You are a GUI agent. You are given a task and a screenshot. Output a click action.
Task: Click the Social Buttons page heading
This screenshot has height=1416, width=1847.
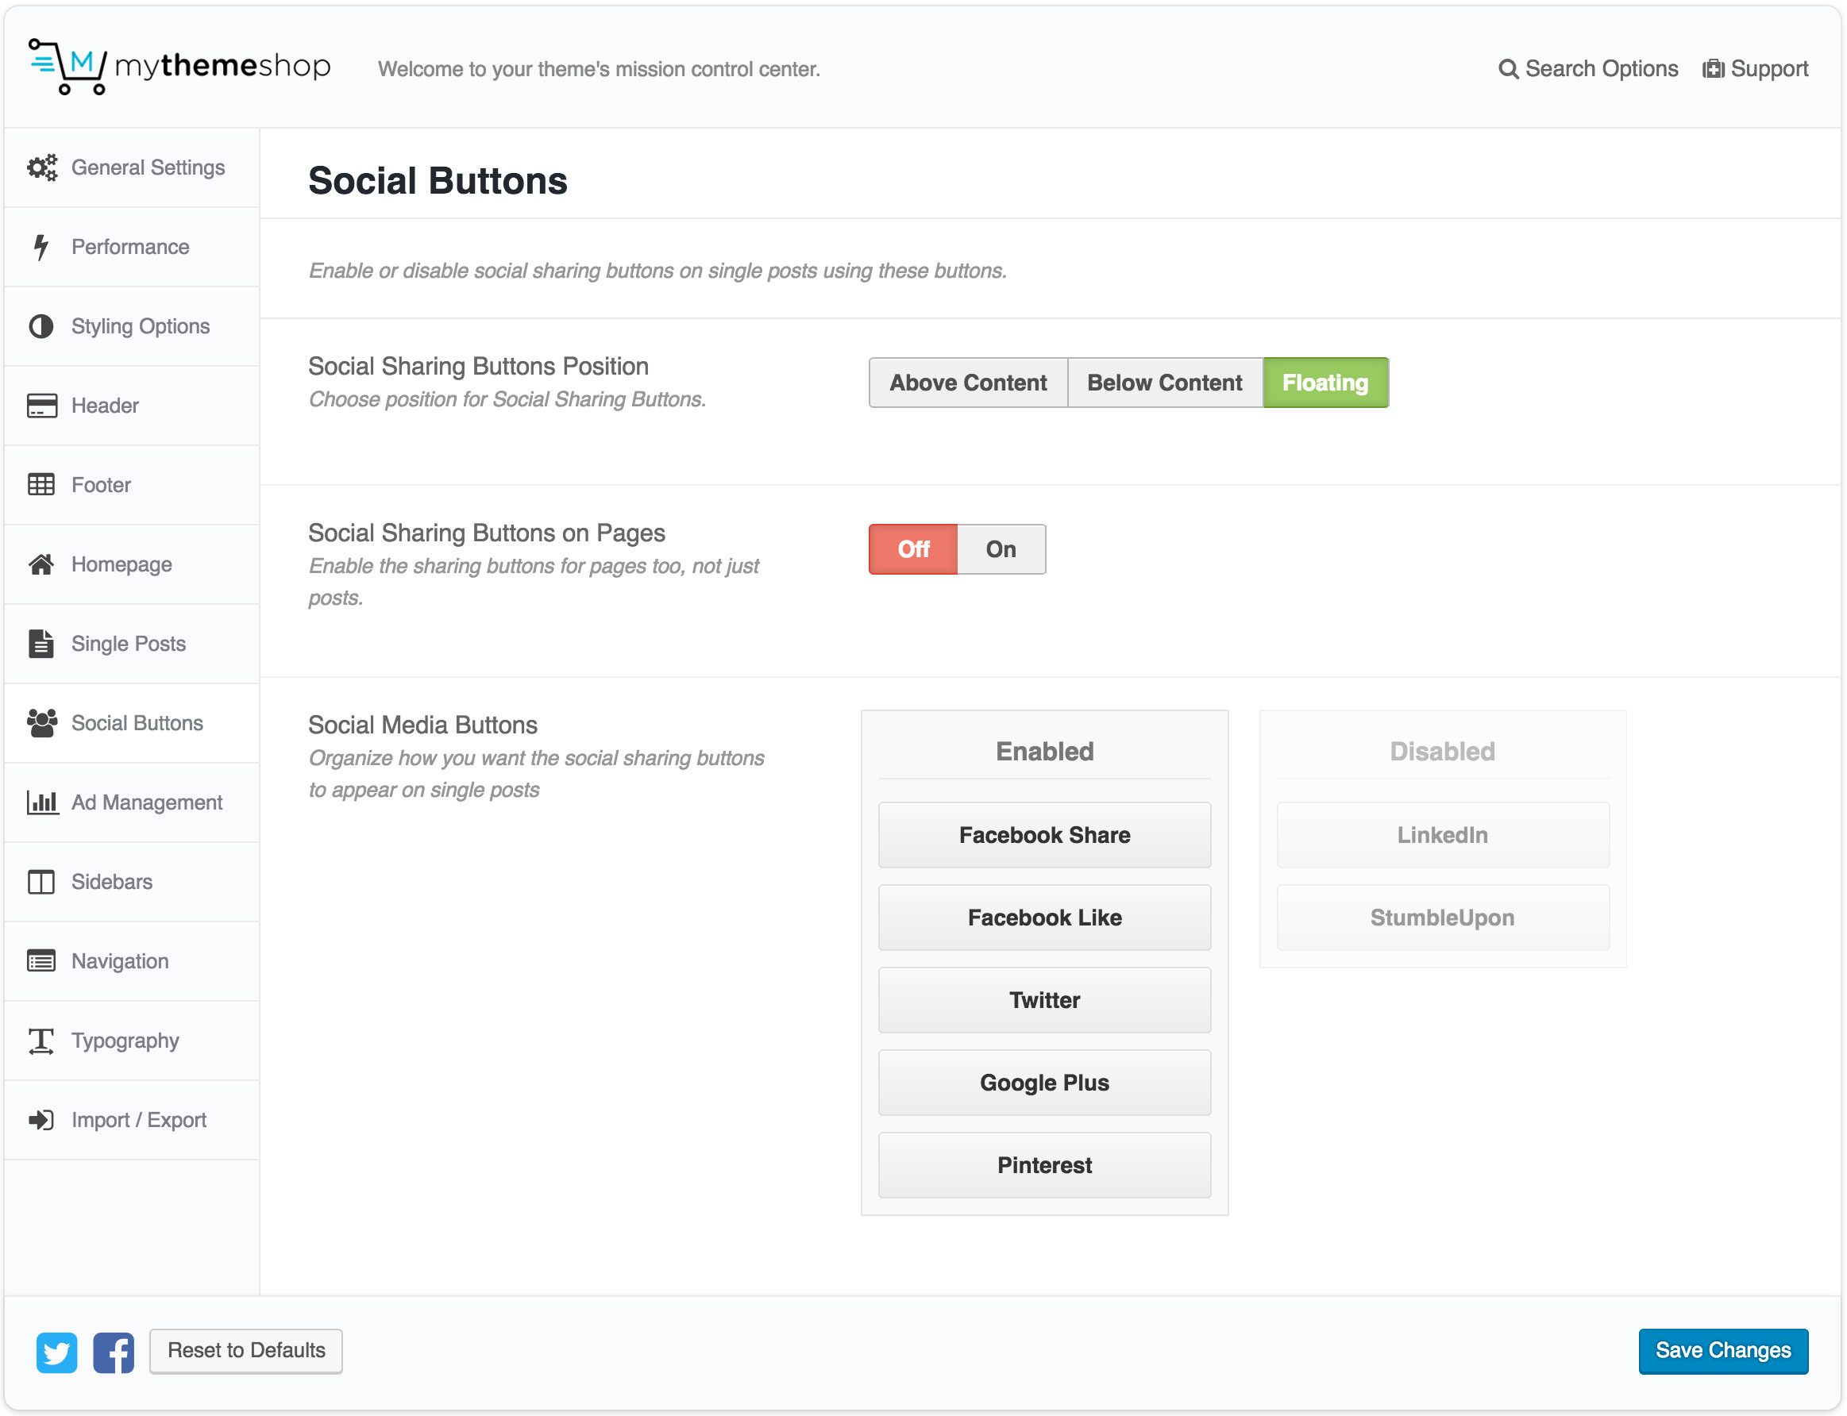[438, 181]
